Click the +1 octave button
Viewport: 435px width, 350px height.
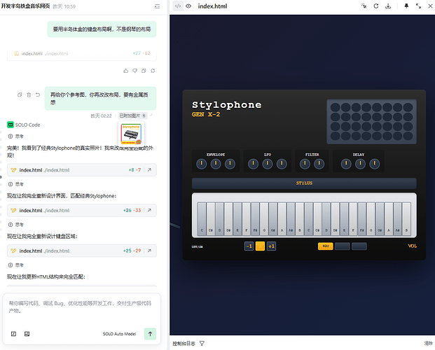(x=271, y=246)
